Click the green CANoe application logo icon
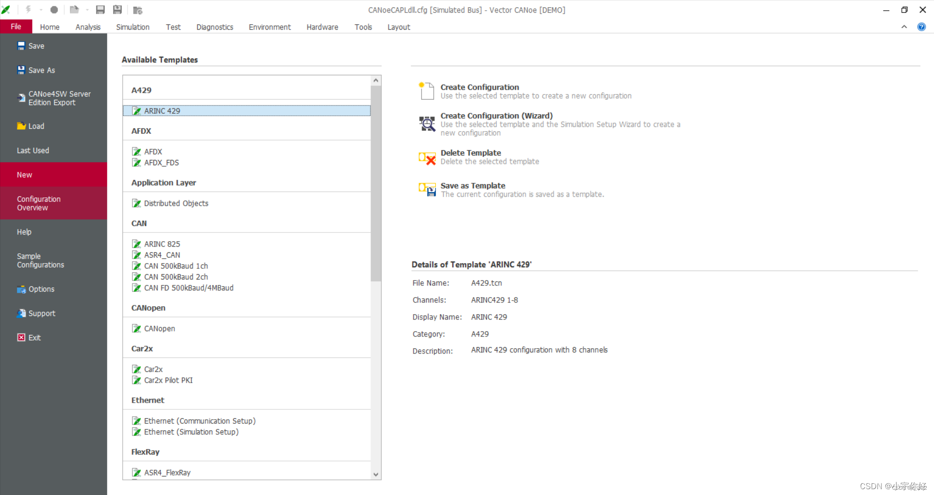The image size is (934, 495). pyautogui.click(x=6, y=10)
